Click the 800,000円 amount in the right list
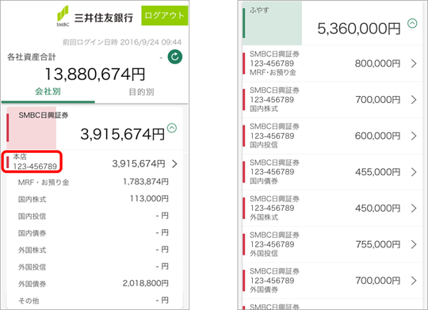Screen dimensions: 428x310 tap(377, 63)
